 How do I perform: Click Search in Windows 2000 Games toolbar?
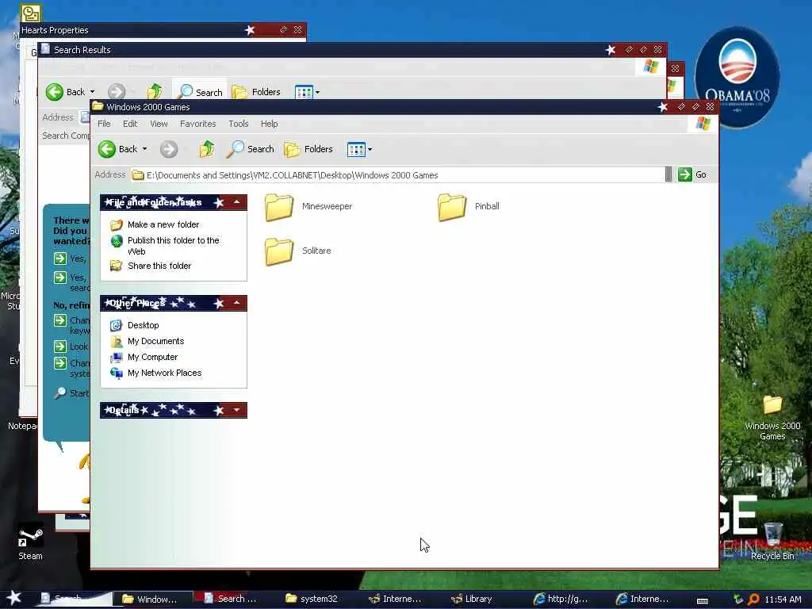click(x=250, y=149)
